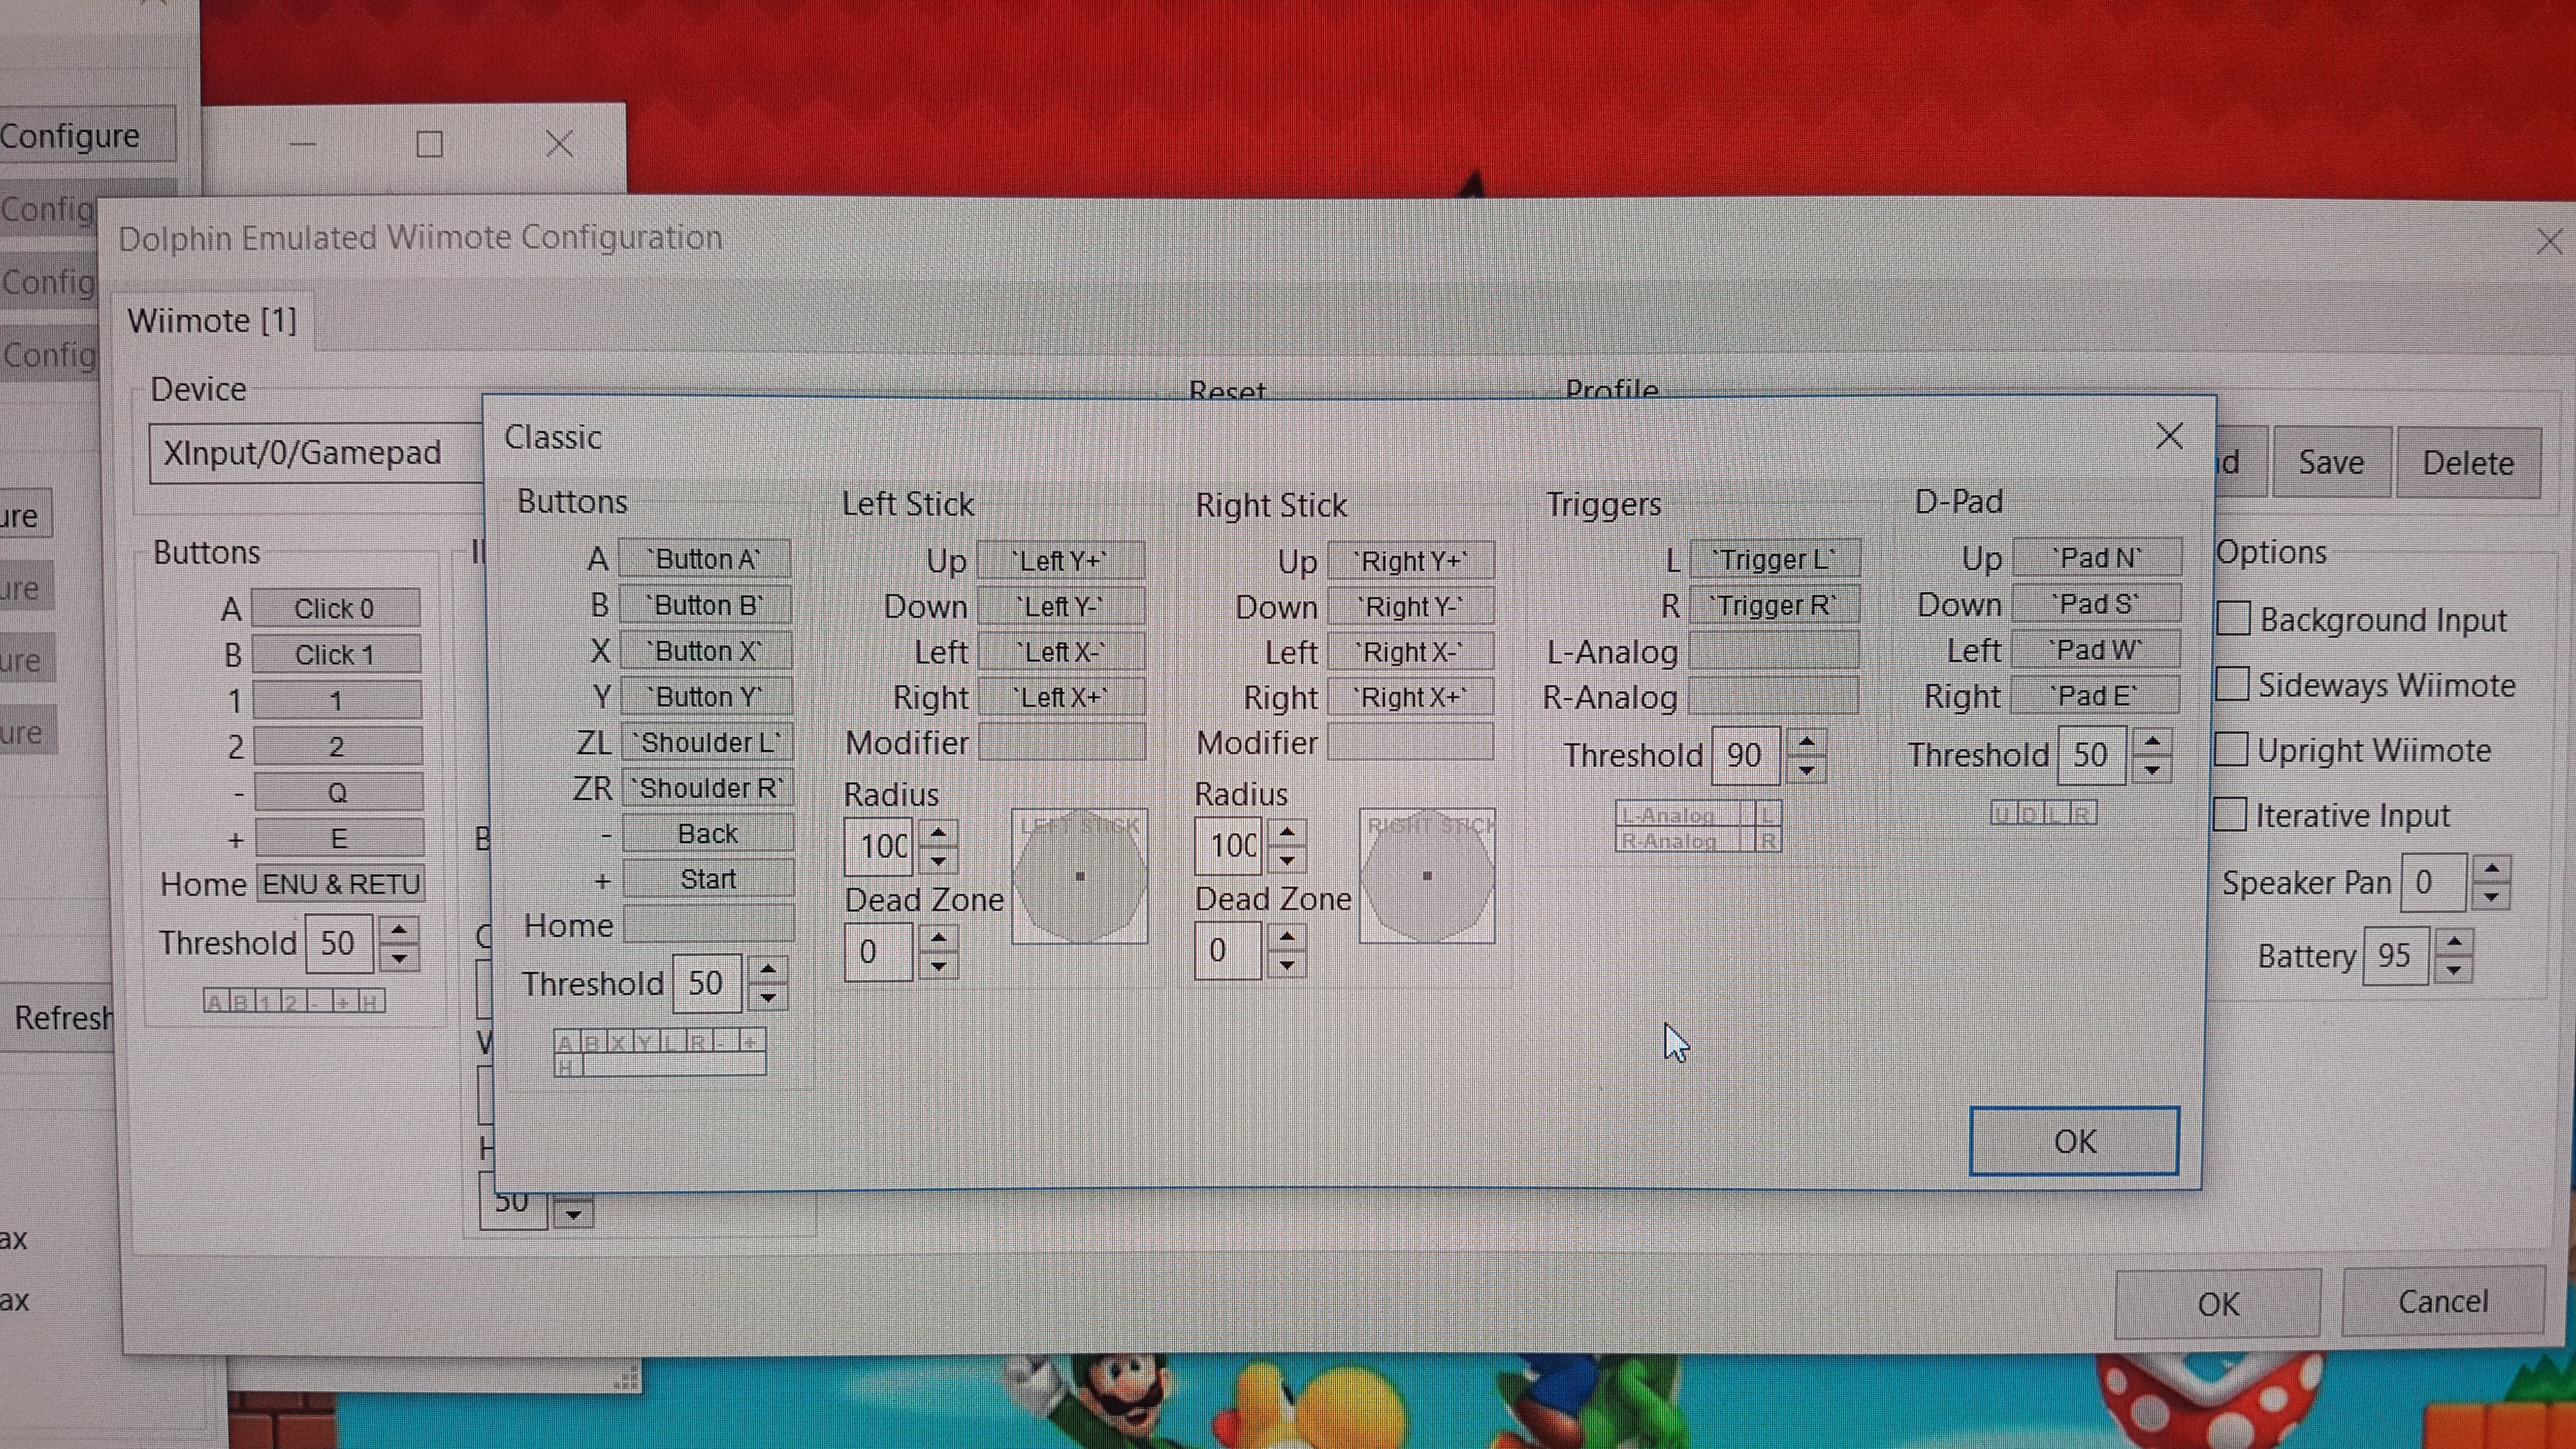This screenshot has height=1449, width=2576.
Task: Decrease Right Stick Radius value
Action: (1287, 860)
